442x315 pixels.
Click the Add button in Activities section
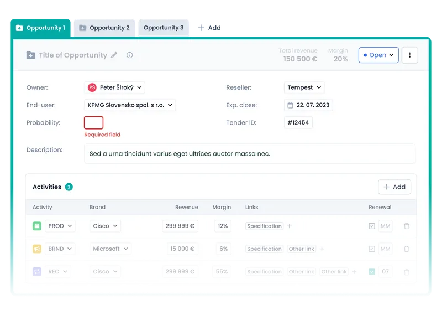[394, 187]
